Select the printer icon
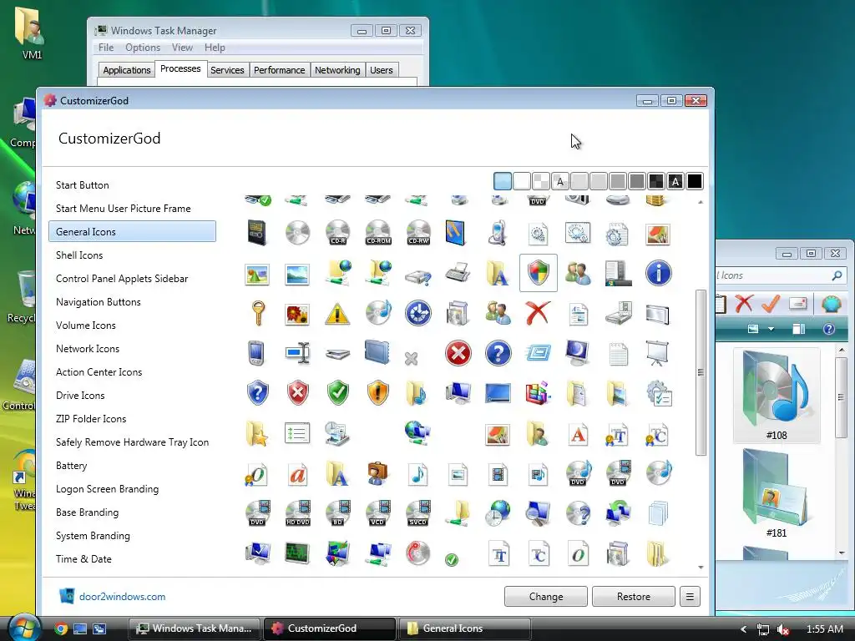 (458, 272)
